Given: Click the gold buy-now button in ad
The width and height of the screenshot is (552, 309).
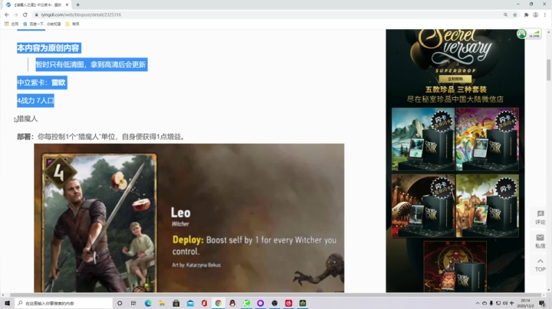Looking at the screenshot, I should pyautogui.click(x=455, y=79).
